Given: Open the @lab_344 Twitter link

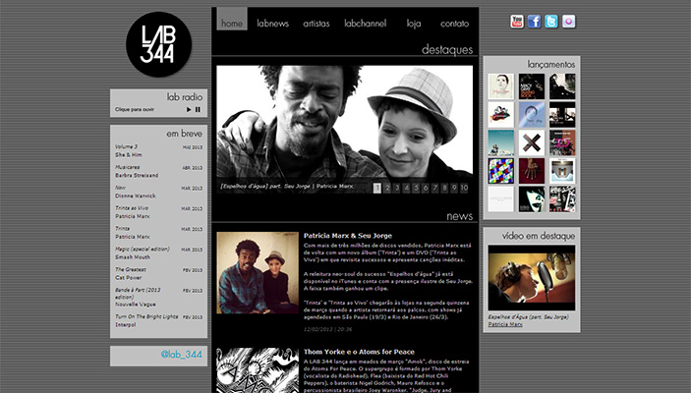Looking at the screenshot, I should (x=181, y=355).
